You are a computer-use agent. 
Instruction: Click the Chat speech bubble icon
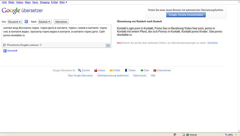pyautogui.click(x=142, y=70)
